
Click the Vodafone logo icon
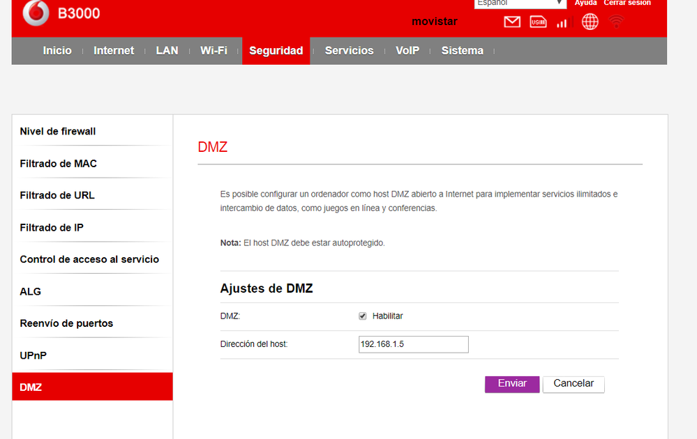36,13
